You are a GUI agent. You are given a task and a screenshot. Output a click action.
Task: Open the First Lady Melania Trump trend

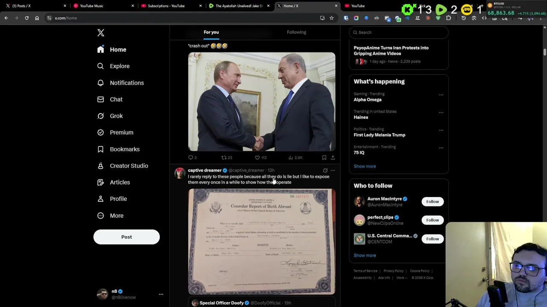point(379,135)
